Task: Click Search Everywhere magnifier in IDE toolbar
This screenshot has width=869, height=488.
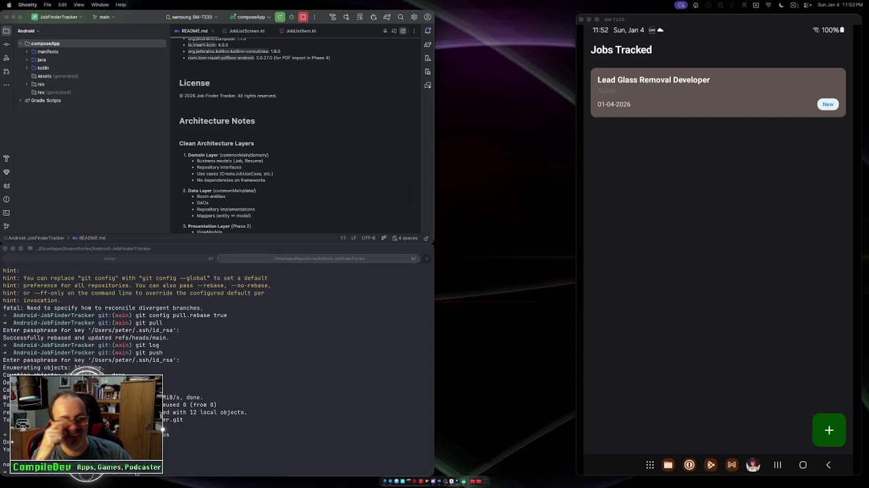Action: (401, 17)
